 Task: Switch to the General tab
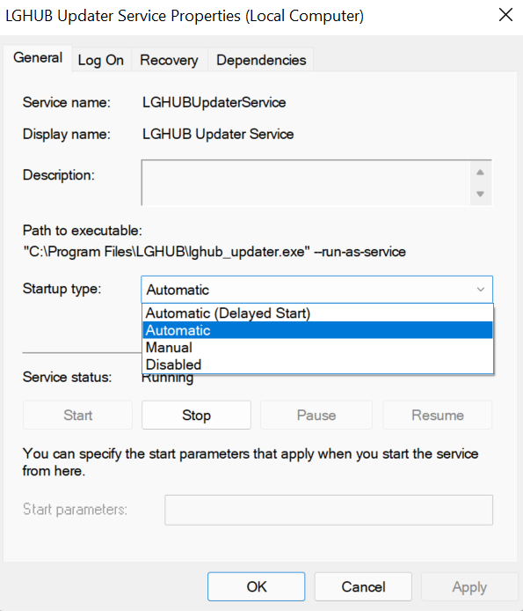tap(38, 58)
